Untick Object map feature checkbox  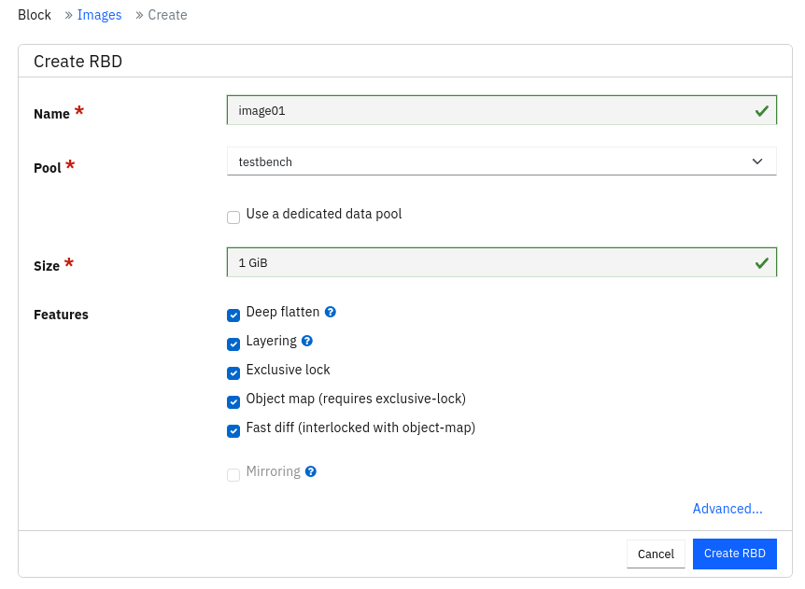(x=233, y=402)
